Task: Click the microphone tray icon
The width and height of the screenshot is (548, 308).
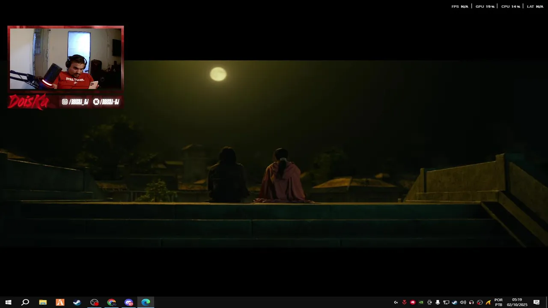Action: click(x=438, y=302)
